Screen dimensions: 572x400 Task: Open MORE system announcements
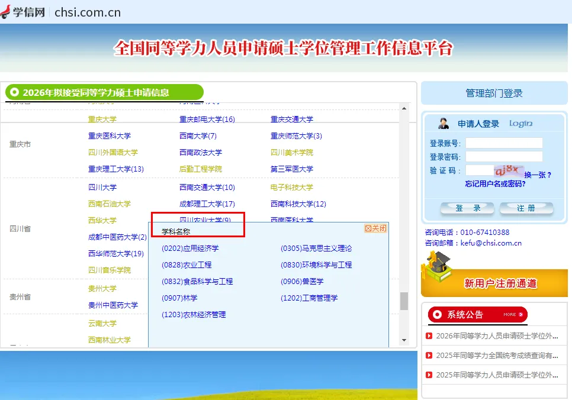[513, 314]
